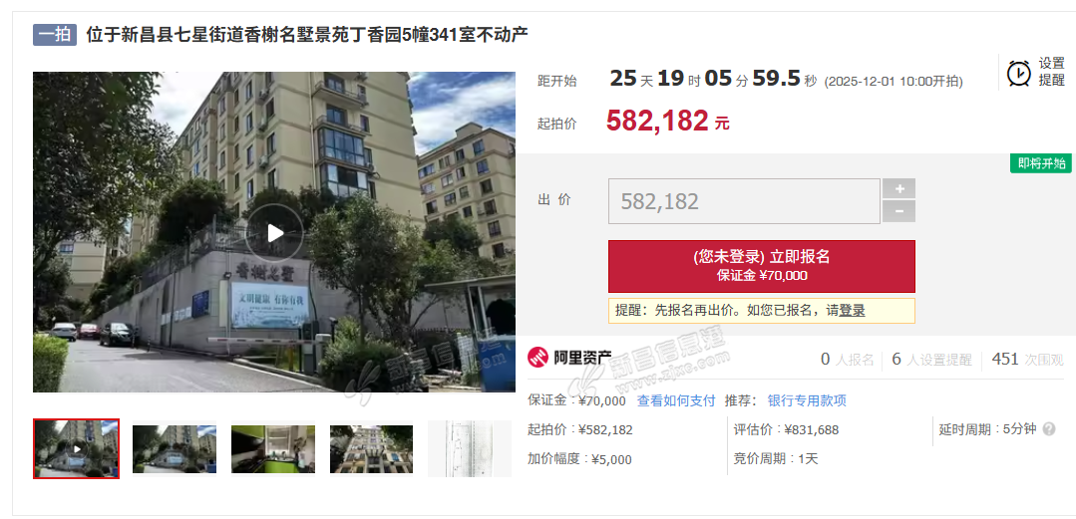Play the property video

coord(274,232)
